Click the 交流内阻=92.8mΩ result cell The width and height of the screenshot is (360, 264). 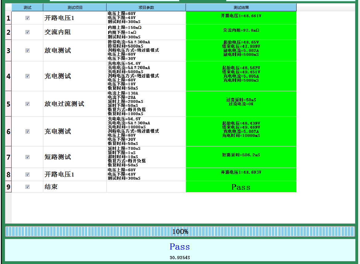click(x=241, y=30)
